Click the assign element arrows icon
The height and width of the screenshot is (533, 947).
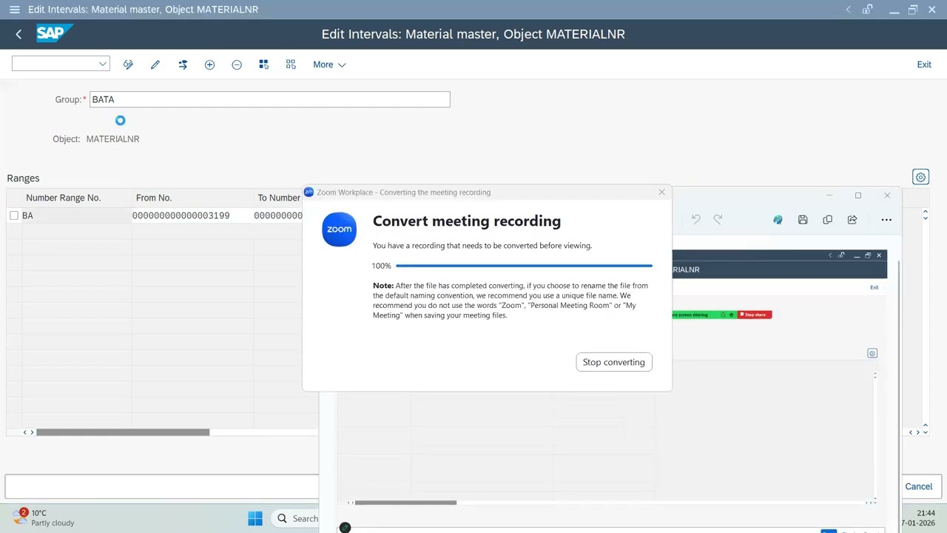click(x=183, y=64)
